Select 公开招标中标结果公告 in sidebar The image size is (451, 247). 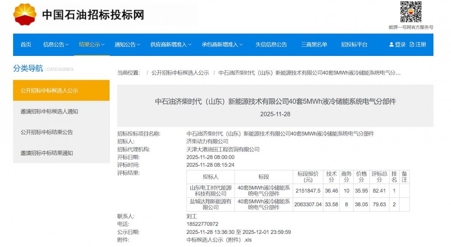click(x=46, y=132)
